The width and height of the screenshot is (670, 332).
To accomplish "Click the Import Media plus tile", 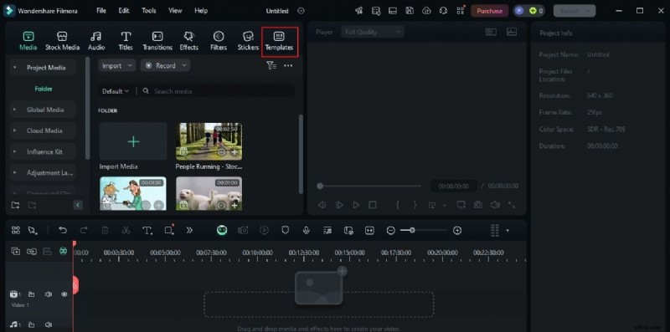I will point(133,141).
